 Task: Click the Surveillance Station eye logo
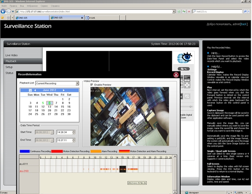point(184,57)
